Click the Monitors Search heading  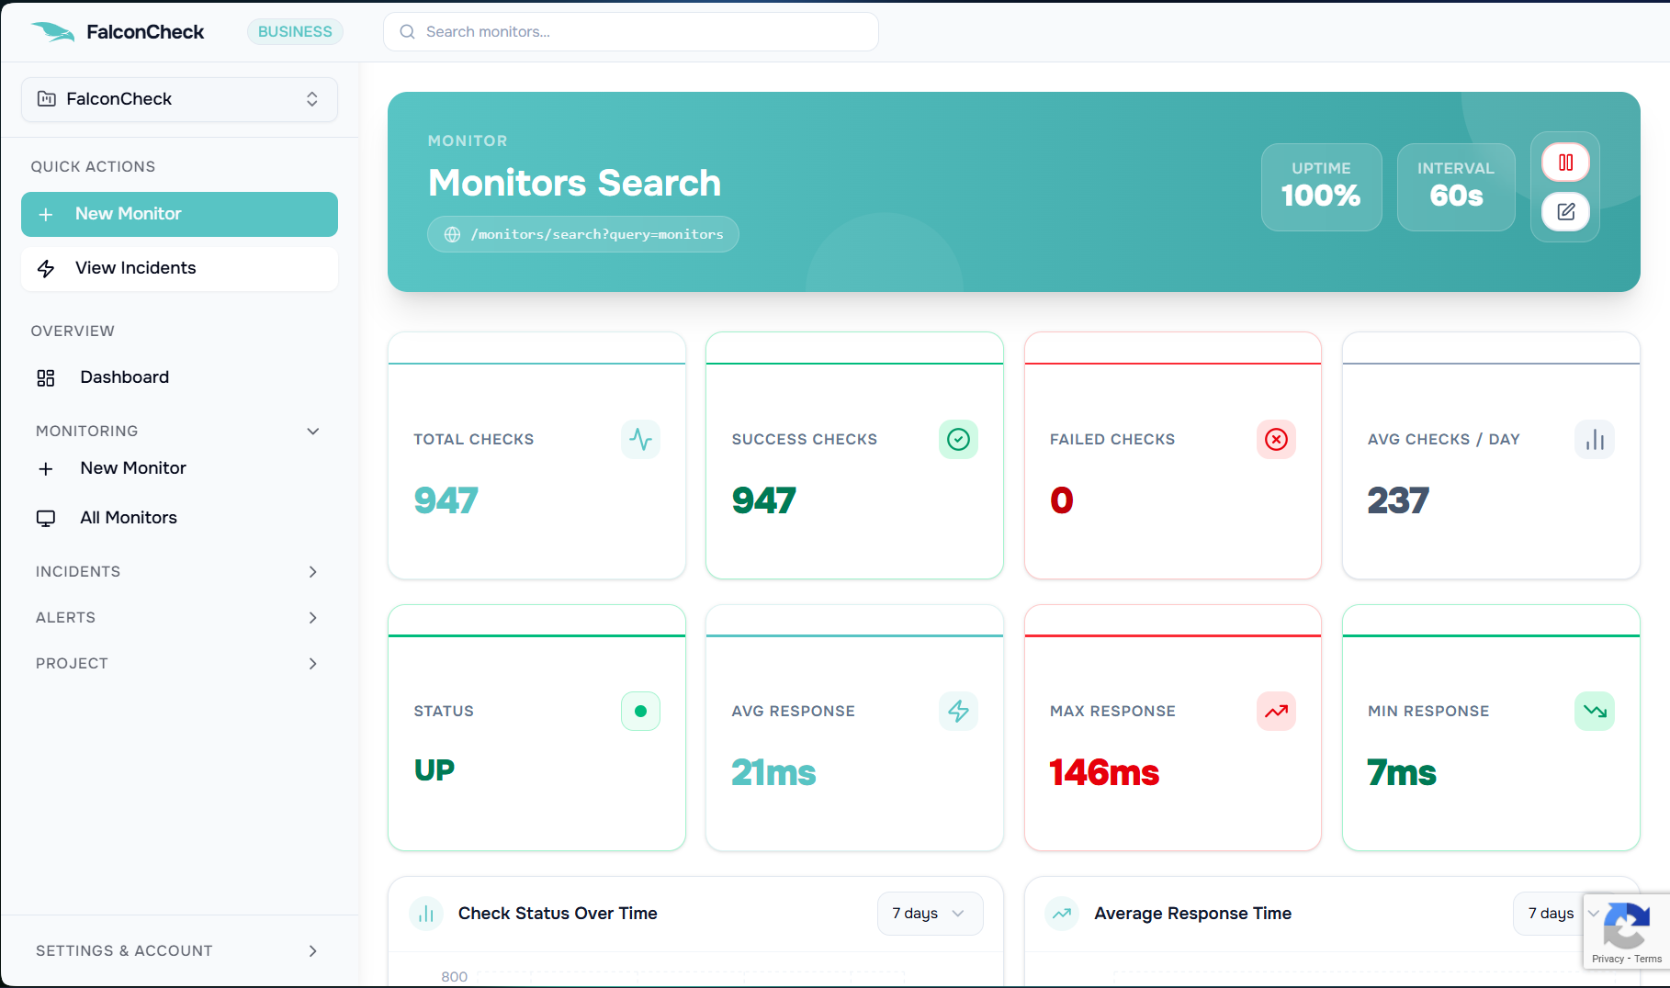[x=574, y=183]
